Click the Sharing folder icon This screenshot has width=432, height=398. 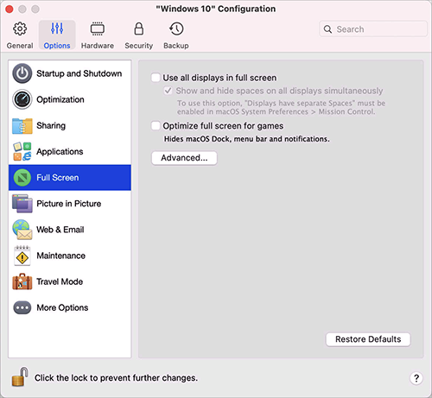(22, 125)
